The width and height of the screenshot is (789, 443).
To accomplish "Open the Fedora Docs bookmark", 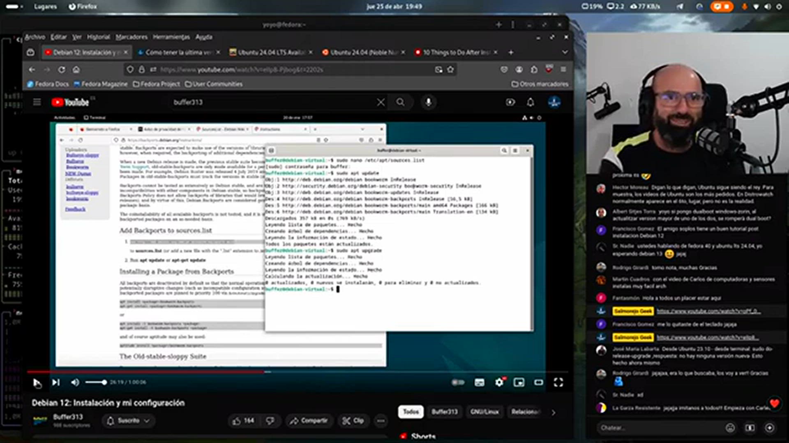I will point(48,84).
